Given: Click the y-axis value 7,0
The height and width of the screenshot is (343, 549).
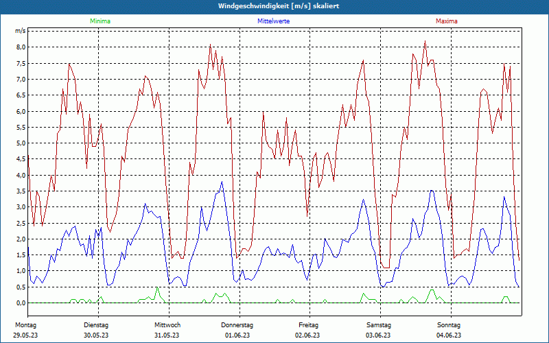Looking at the screenshot, I should click(x=21, y=80).
